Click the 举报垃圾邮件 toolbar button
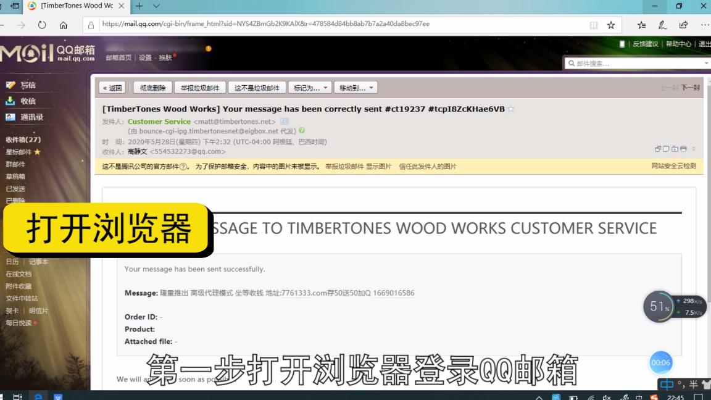Image resolution: width=711 pixels, height=400 pixels. 200,88
